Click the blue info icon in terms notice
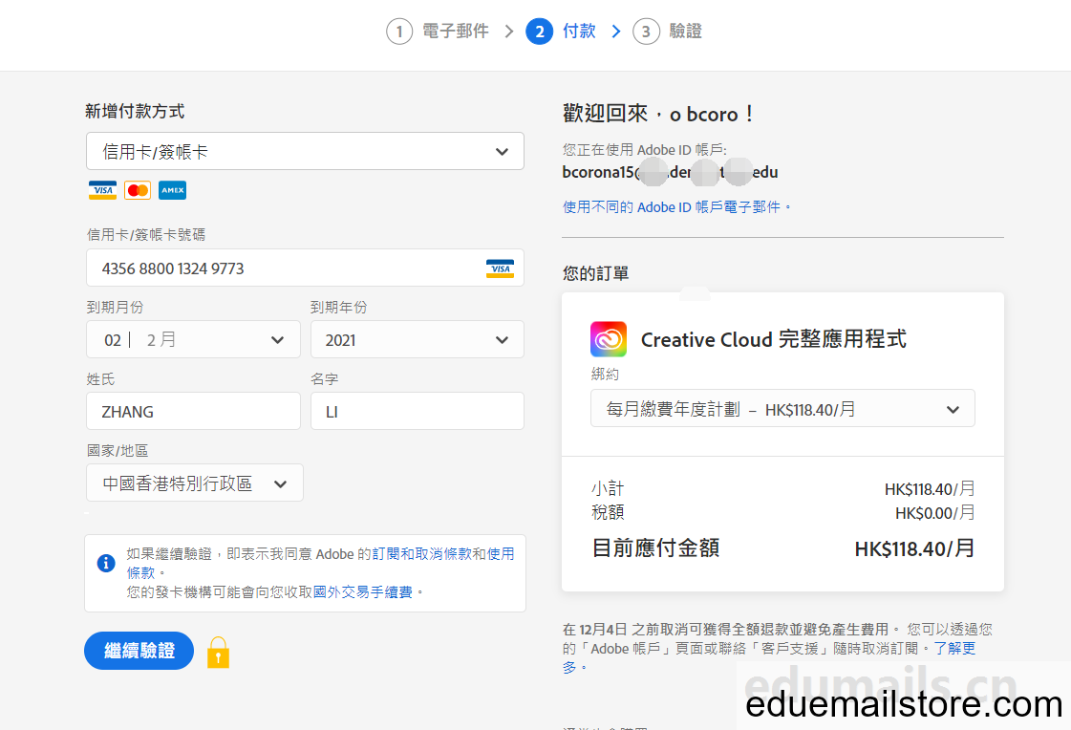Image resolution: width=1071 pixels, height=730 pixels. click(x=106, y=564)
